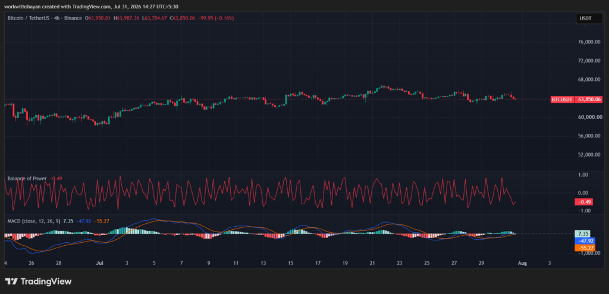609x294 pixels.
Task: Click the 63,850.06 current price tag
Action: pos(588,99)
